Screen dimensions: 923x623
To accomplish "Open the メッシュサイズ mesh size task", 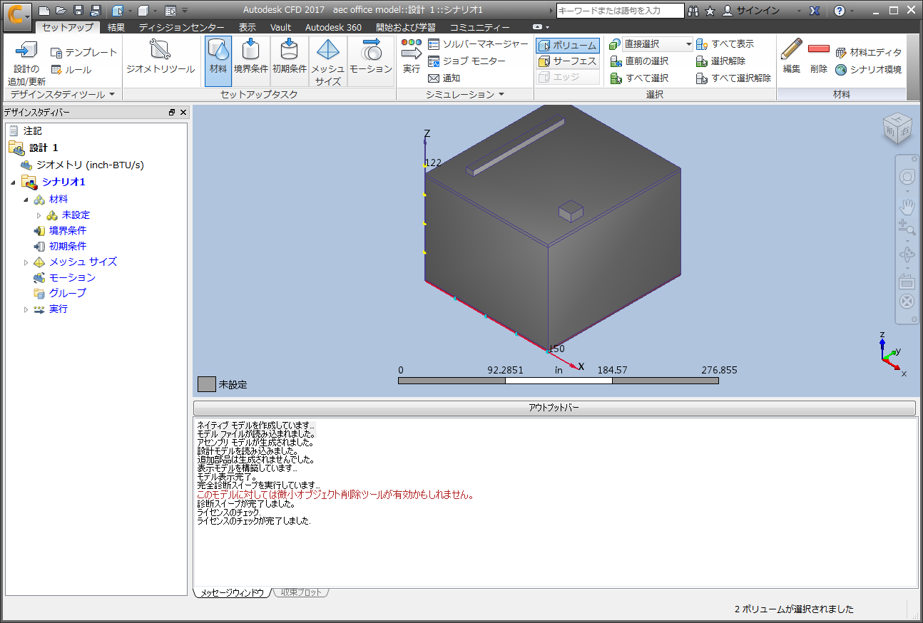I will pyautogui.click(x=328, y=61).
